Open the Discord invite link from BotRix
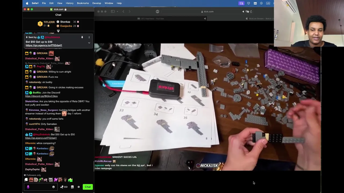344x193 pixels. click(x=41, y=96)
